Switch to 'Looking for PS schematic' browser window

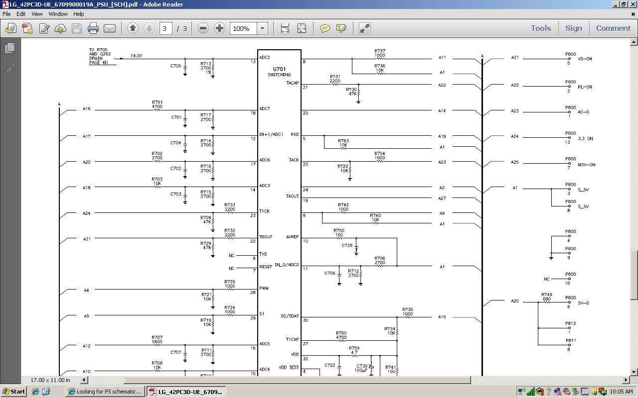pyautogui.click(x=105, y=392)
